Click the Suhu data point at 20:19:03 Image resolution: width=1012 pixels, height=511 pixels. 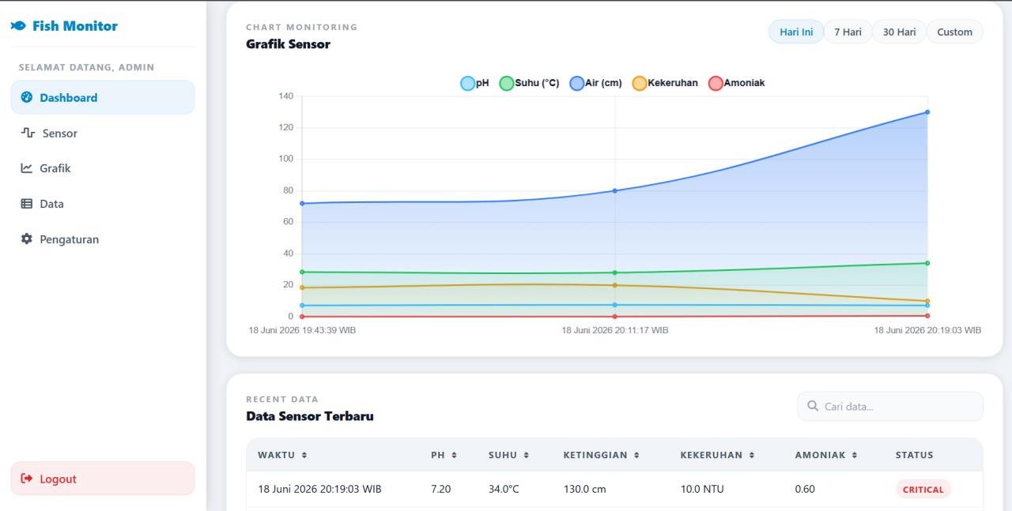pyautogui.click(x=927, y=263)
